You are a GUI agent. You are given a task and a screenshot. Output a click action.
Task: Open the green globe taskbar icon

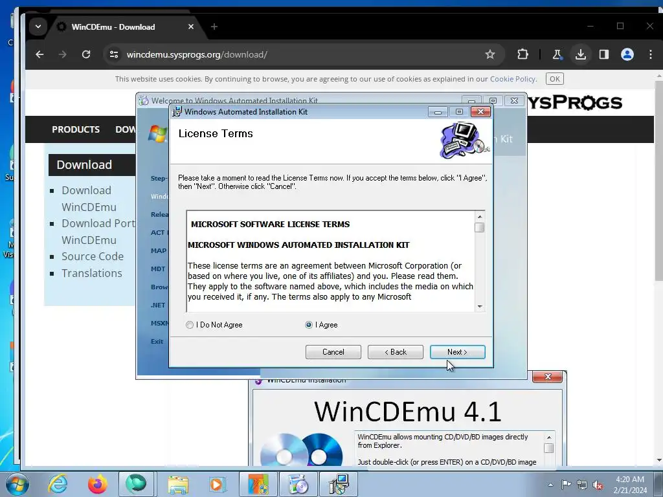click(136, 484)
